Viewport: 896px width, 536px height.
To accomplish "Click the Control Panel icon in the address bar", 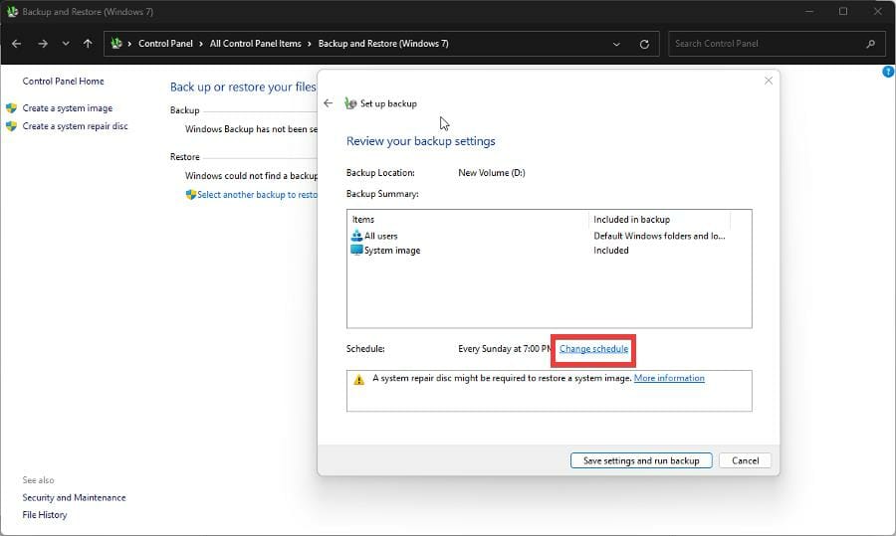I will (x=116, y=44).
